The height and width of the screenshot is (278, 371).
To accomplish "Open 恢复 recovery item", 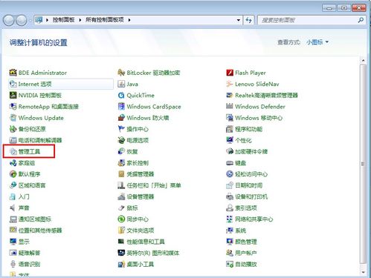I will tap(128, 151).
